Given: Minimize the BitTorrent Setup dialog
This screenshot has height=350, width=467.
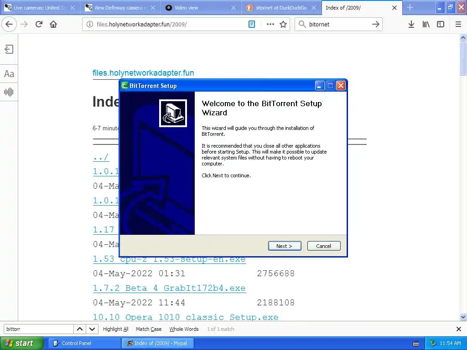Looking at the screenshot, I should pos(319,86).
